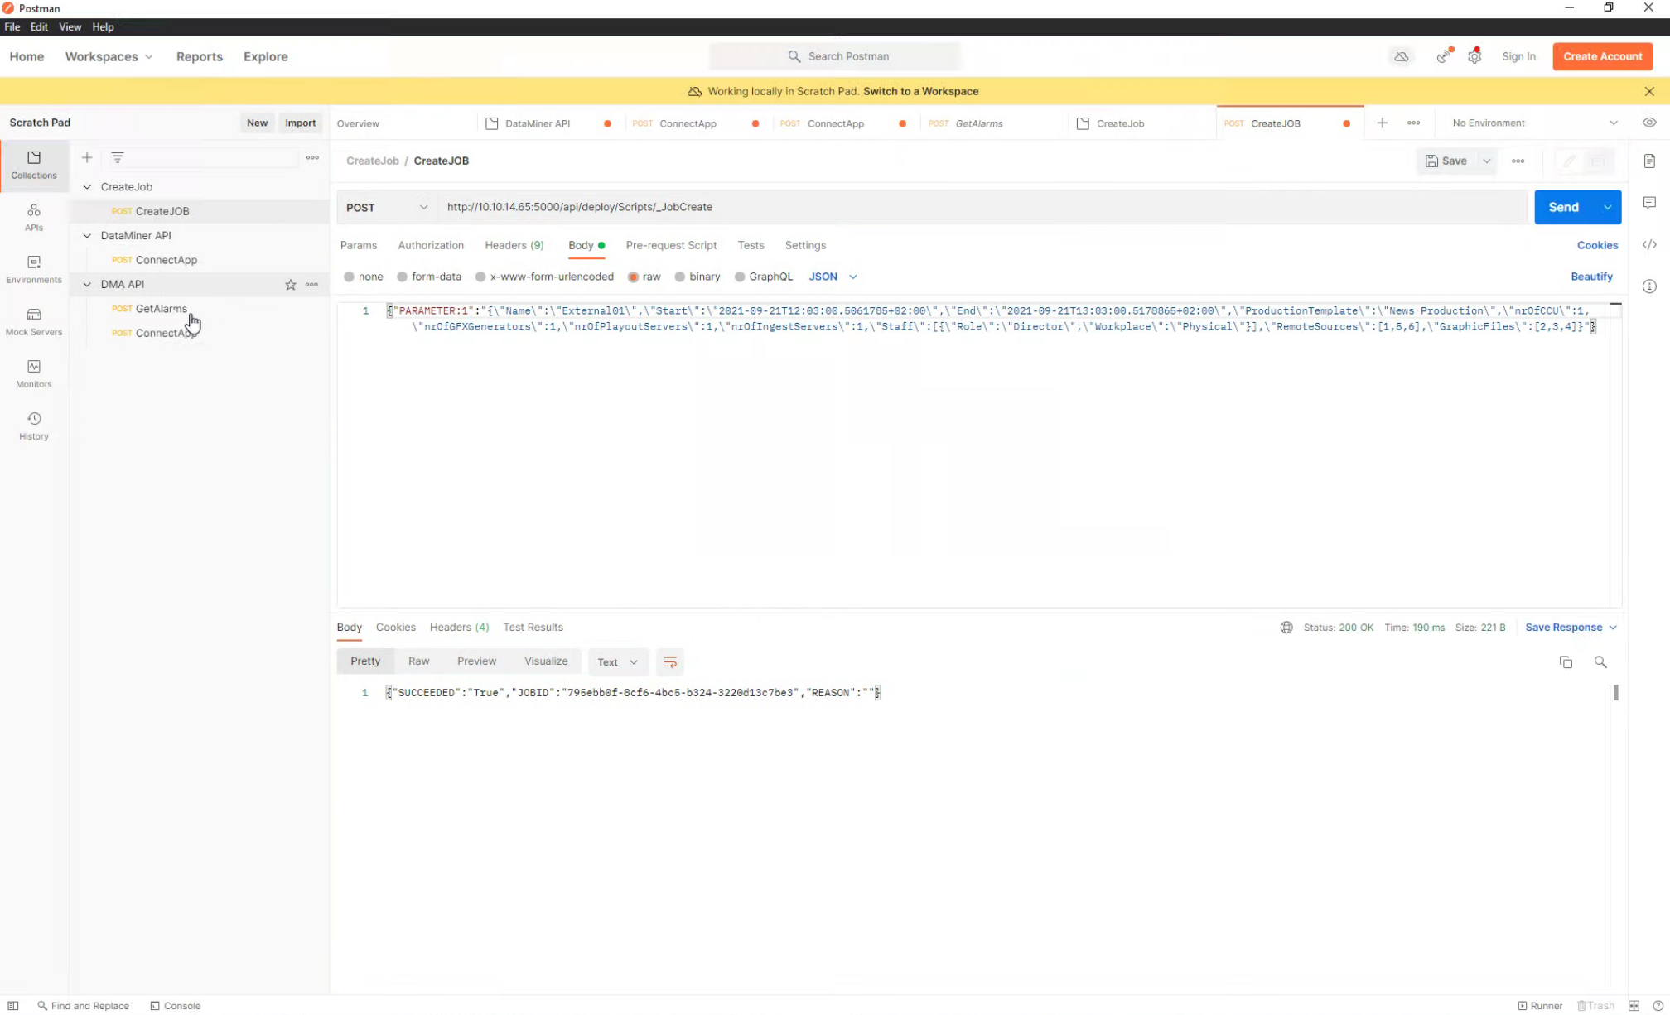This screenshot has width=1670, height=1015.
Task: Open the response Text format dropdown
Action: 617,662
